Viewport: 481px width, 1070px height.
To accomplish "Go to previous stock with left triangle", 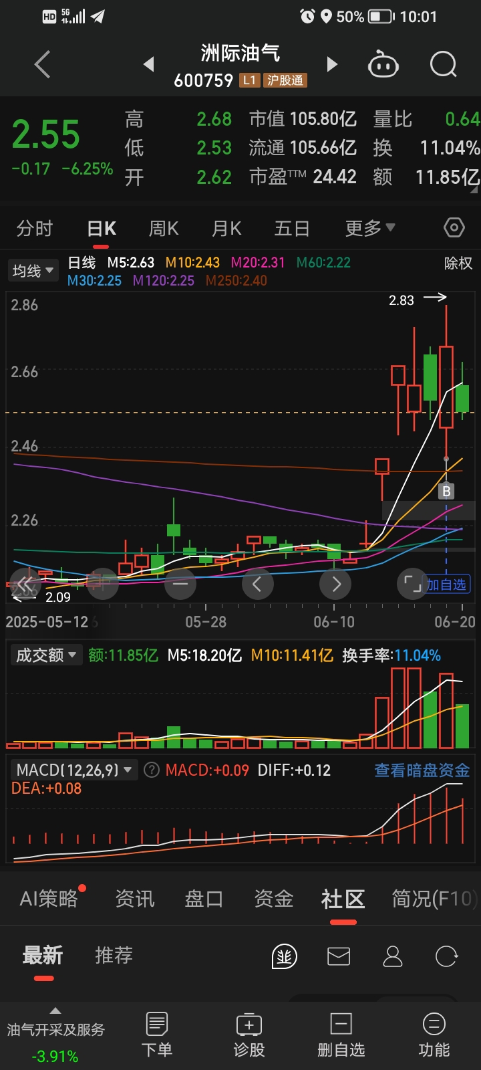I will pos(149,64).
